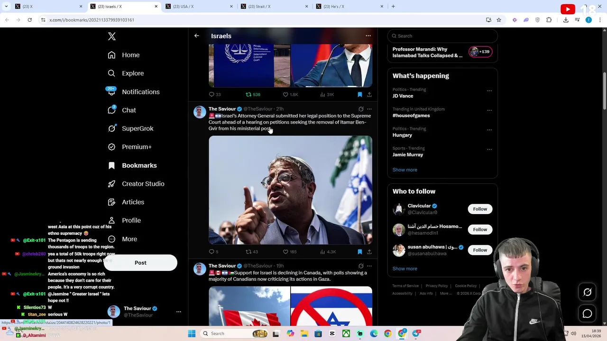The height and width of the screenshot is (341, 607).
Task: Open SuperGrok in the sidebar
Action: tap(130, 128)
